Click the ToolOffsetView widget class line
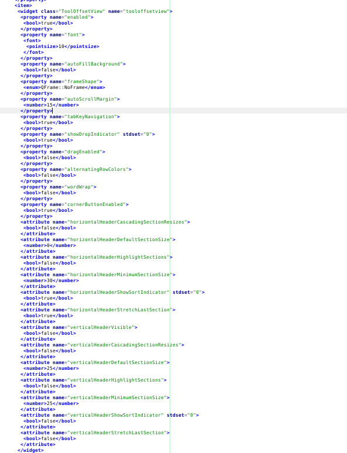This screenshot has height=453, width=347. (x=95, y=11)
